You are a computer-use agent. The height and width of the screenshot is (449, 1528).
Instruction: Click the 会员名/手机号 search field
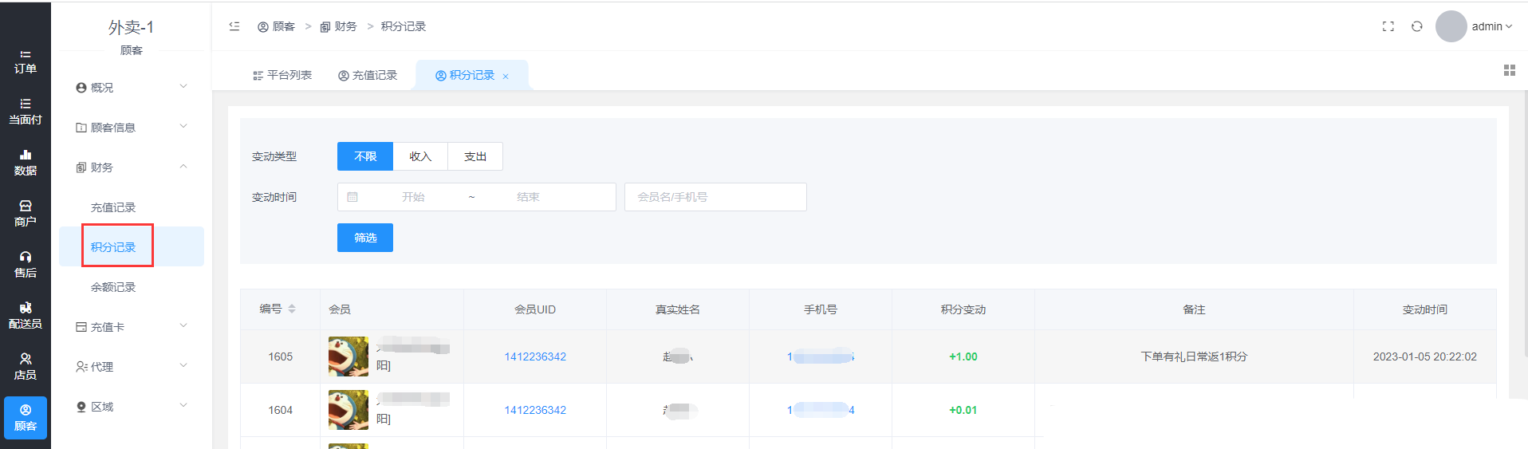tap(715, 197)
